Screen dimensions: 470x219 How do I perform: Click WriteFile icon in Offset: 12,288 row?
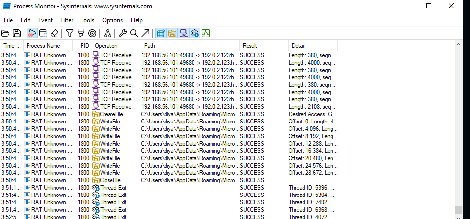96,144
